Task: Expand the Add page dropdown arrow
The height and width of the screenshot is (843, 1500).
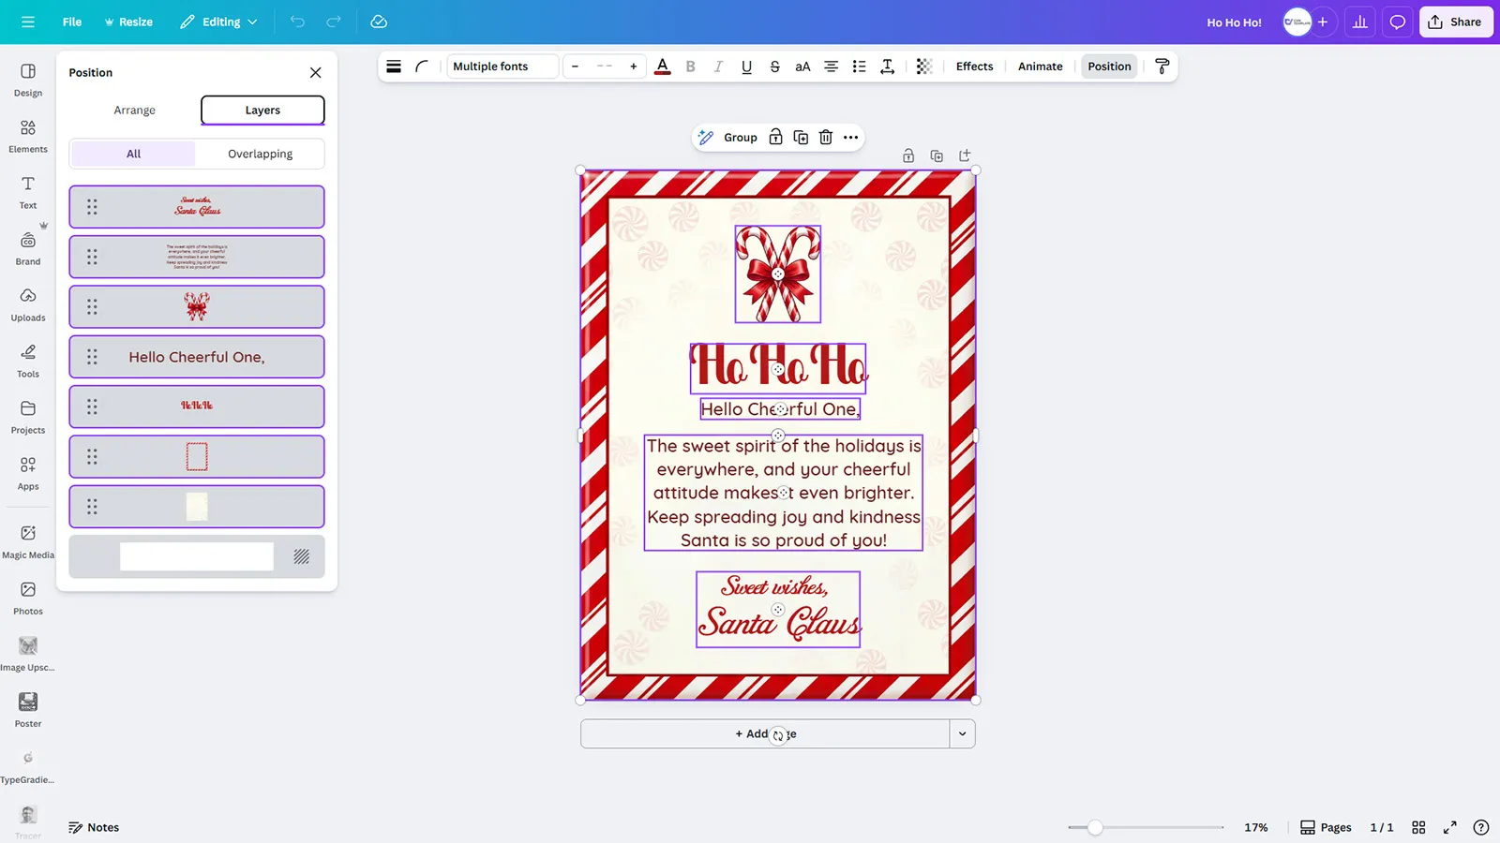Action: pos(962,733)
